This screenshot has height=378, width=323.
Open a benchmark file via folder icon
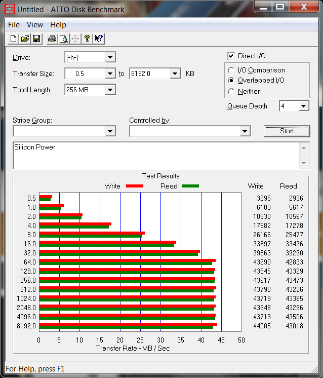tap(25, 39)
